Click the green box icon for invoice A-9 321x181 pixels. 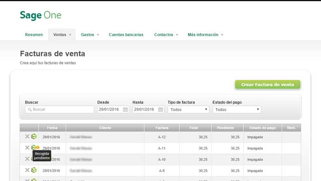click(34, 170)
